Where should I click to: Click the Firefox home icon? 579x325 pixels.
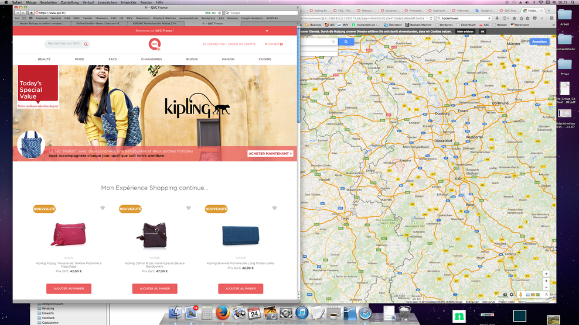click(x=514, y=18)
